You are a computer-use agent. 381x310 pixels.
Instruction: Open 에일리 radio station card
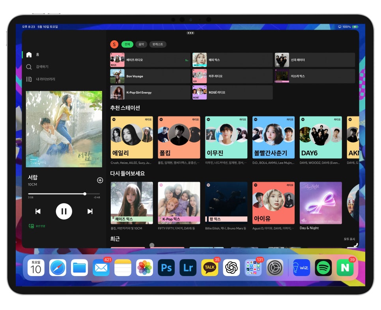(132, 137)
